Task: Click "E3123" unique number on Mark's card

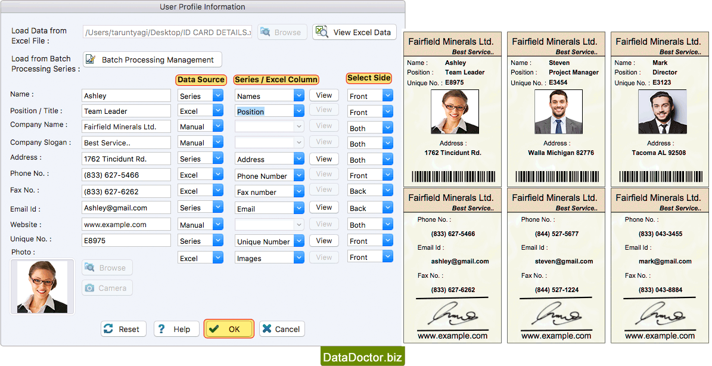Action: (x=661, y=82)
